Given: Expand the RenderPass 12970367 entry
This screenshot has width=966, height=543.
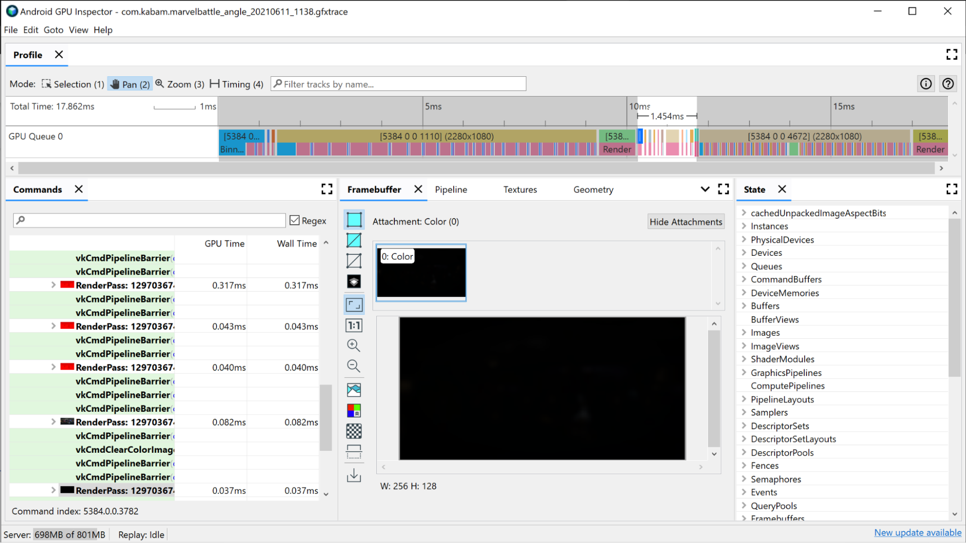Looking at the screenshot, I should pos(53,284).
